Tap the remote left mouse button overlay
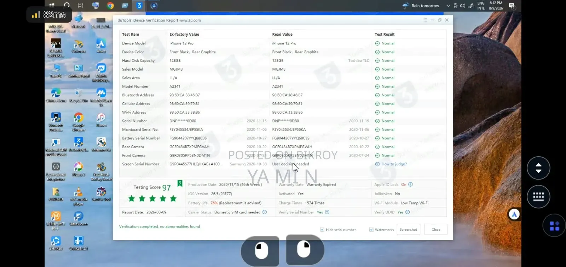This screenshot has width=566, height=267. [x=261, y=250]
